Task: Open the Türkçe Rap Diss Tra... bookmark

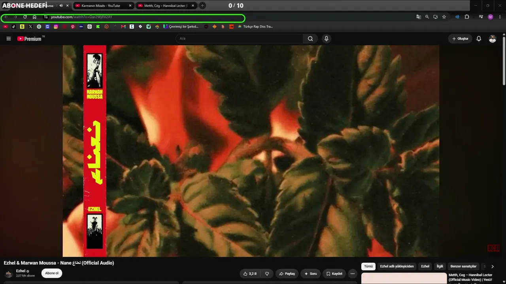Action: point(255,27)
